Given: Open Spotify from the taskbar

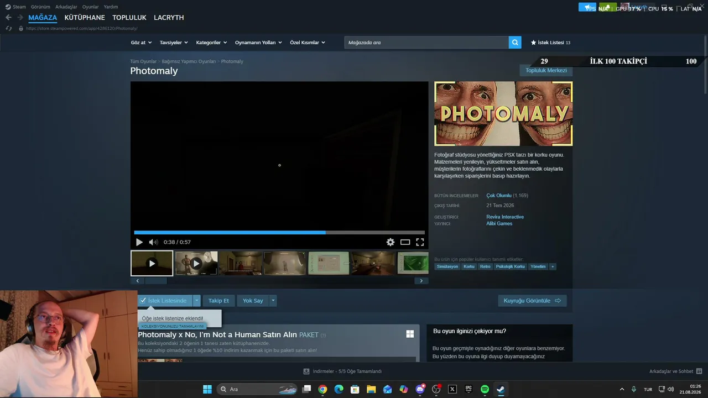Looking at the screenshot, I should [485, 389].
